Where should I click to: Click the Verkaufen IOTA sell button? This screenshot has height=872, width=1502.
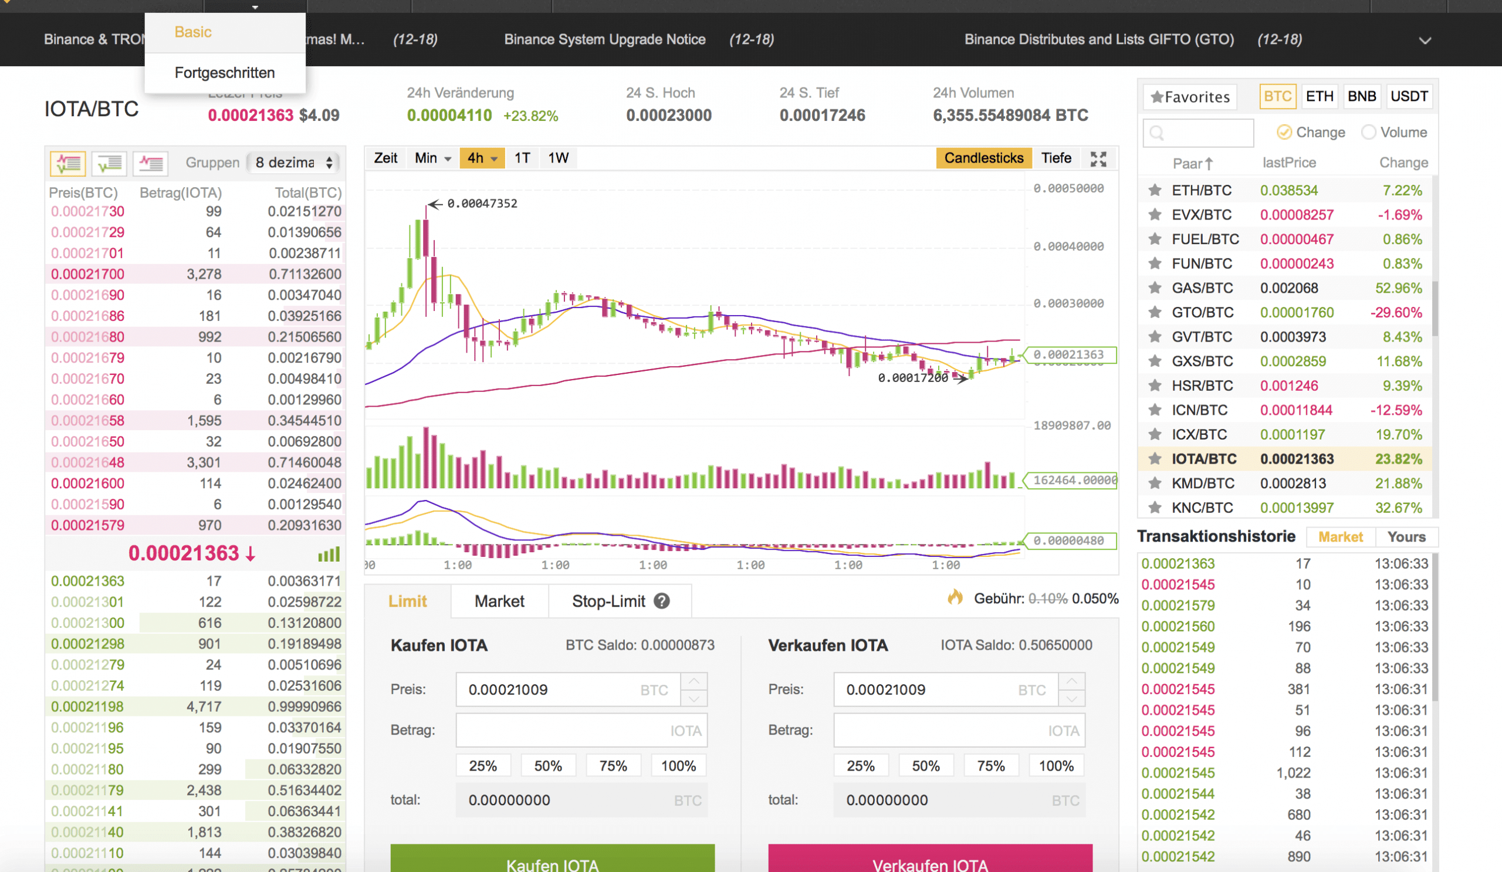[930, 859]
